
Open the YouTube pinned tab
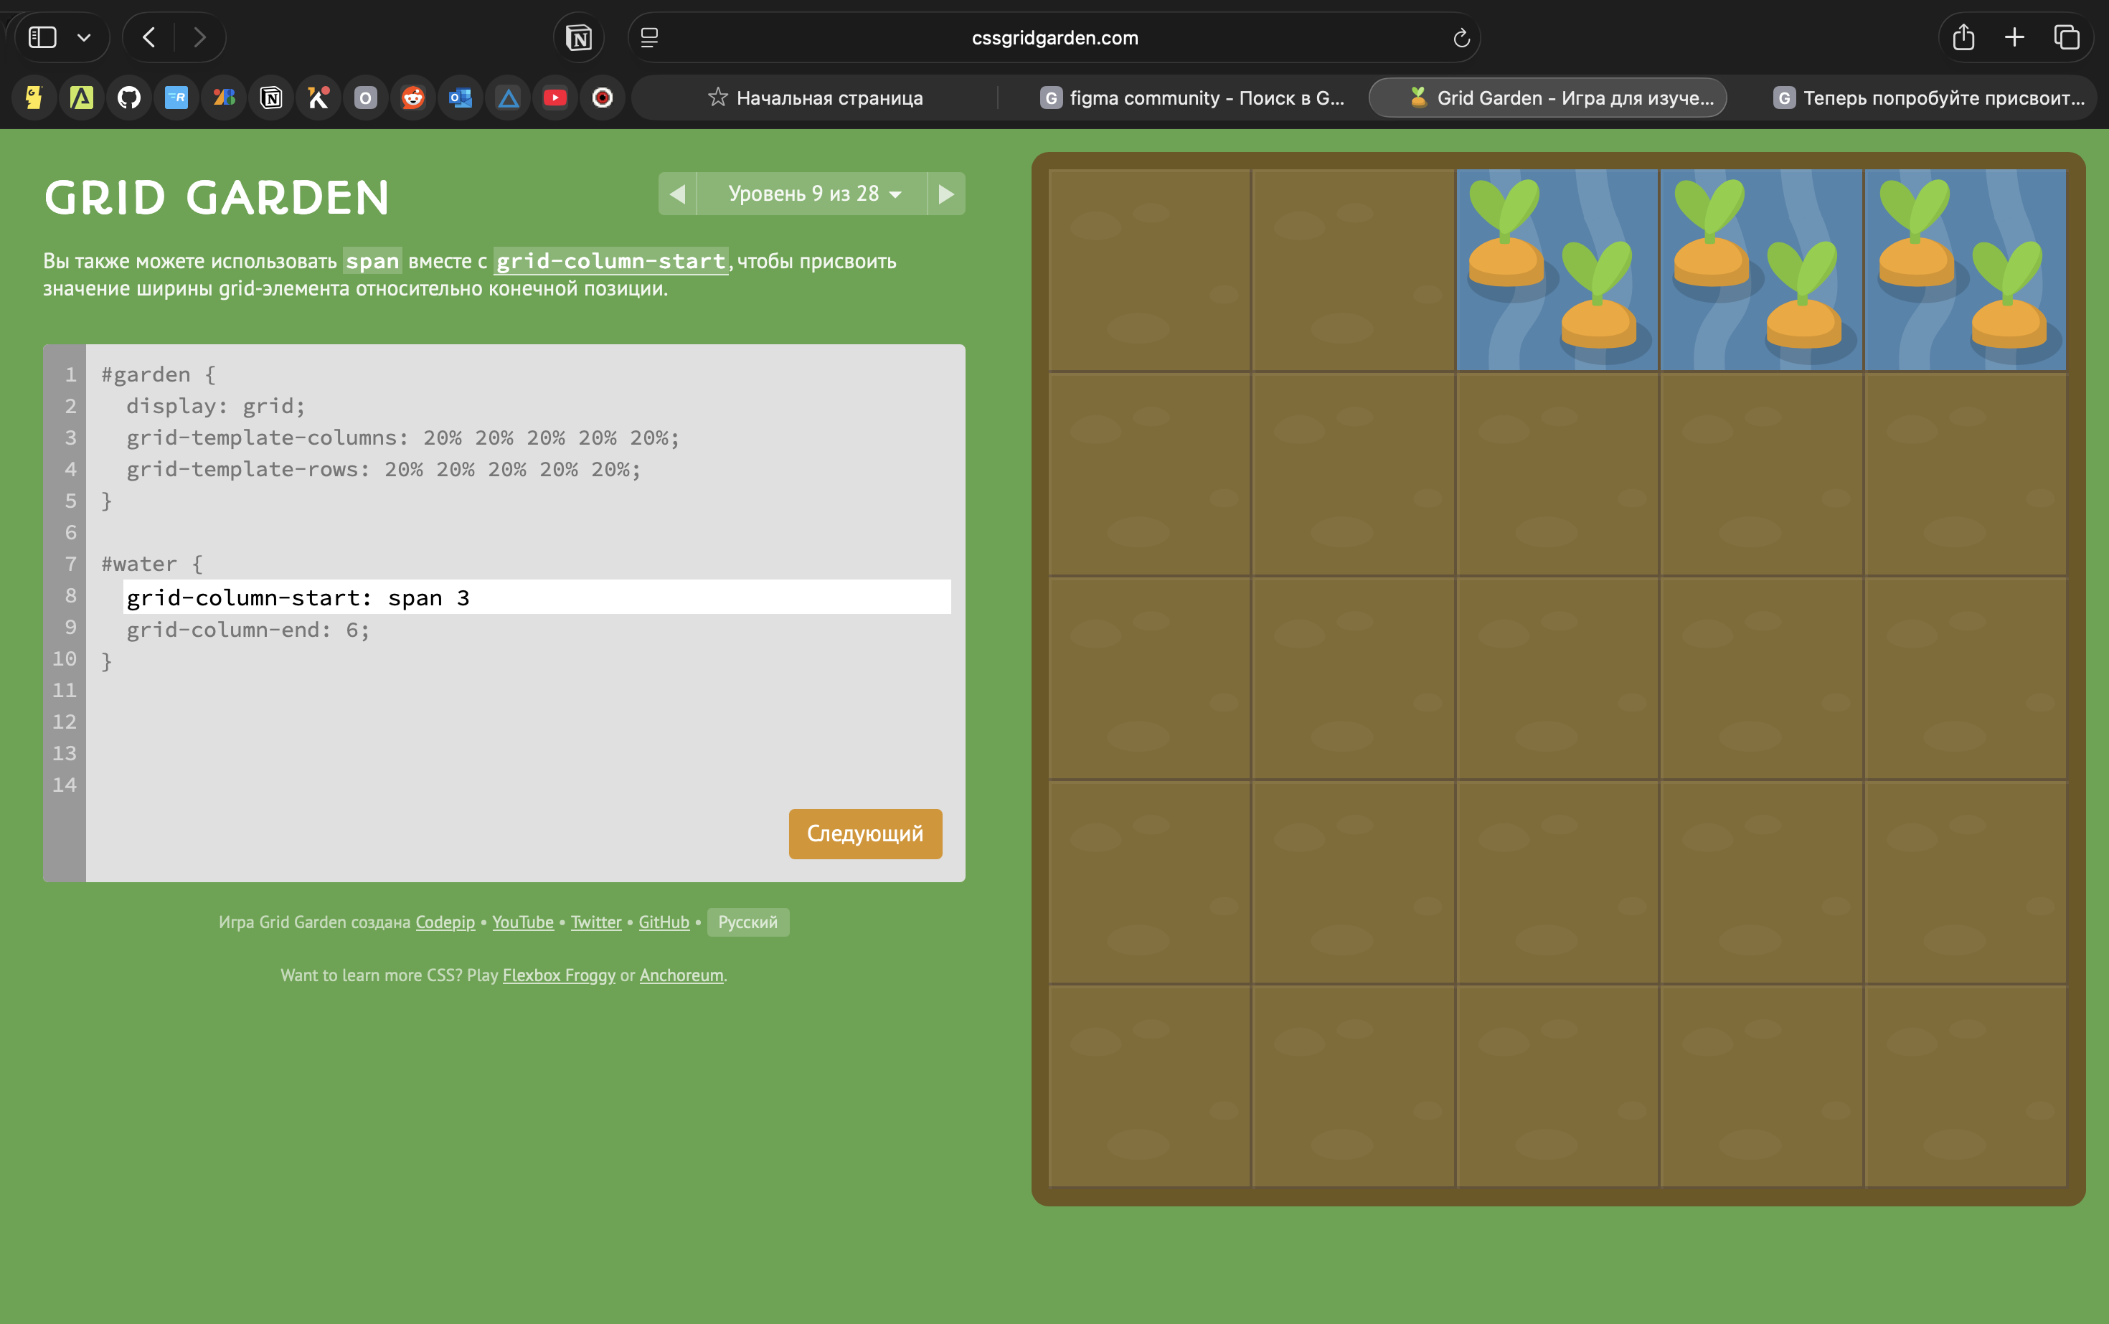555,98
